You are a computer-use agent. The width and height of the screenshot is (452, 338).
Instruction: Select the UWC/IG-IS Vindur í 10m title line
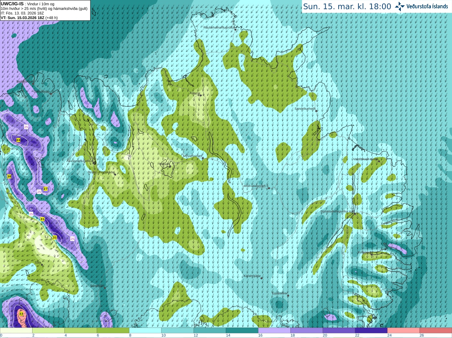point(28,4)
